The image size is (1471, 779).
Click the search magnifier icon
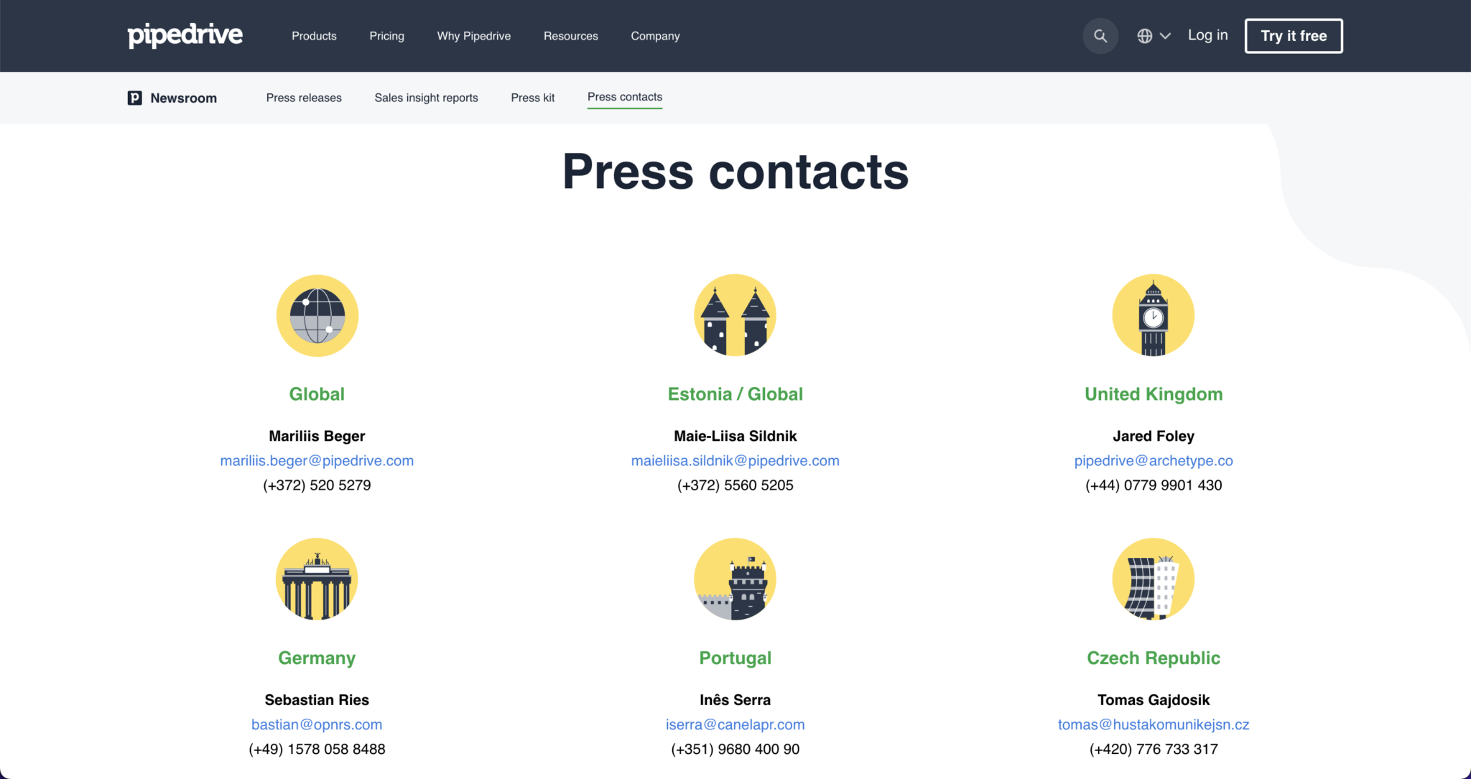coord(1100,35)
